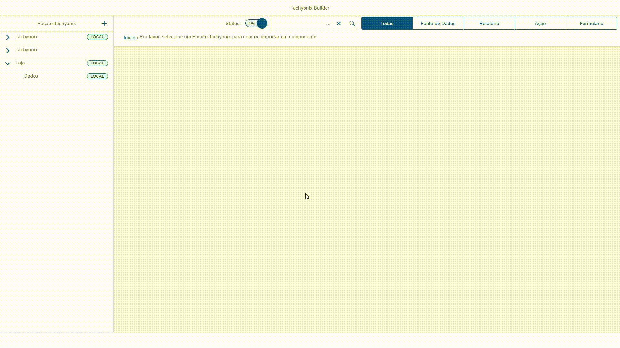Select the Dados item under Loja

[31, 76]
